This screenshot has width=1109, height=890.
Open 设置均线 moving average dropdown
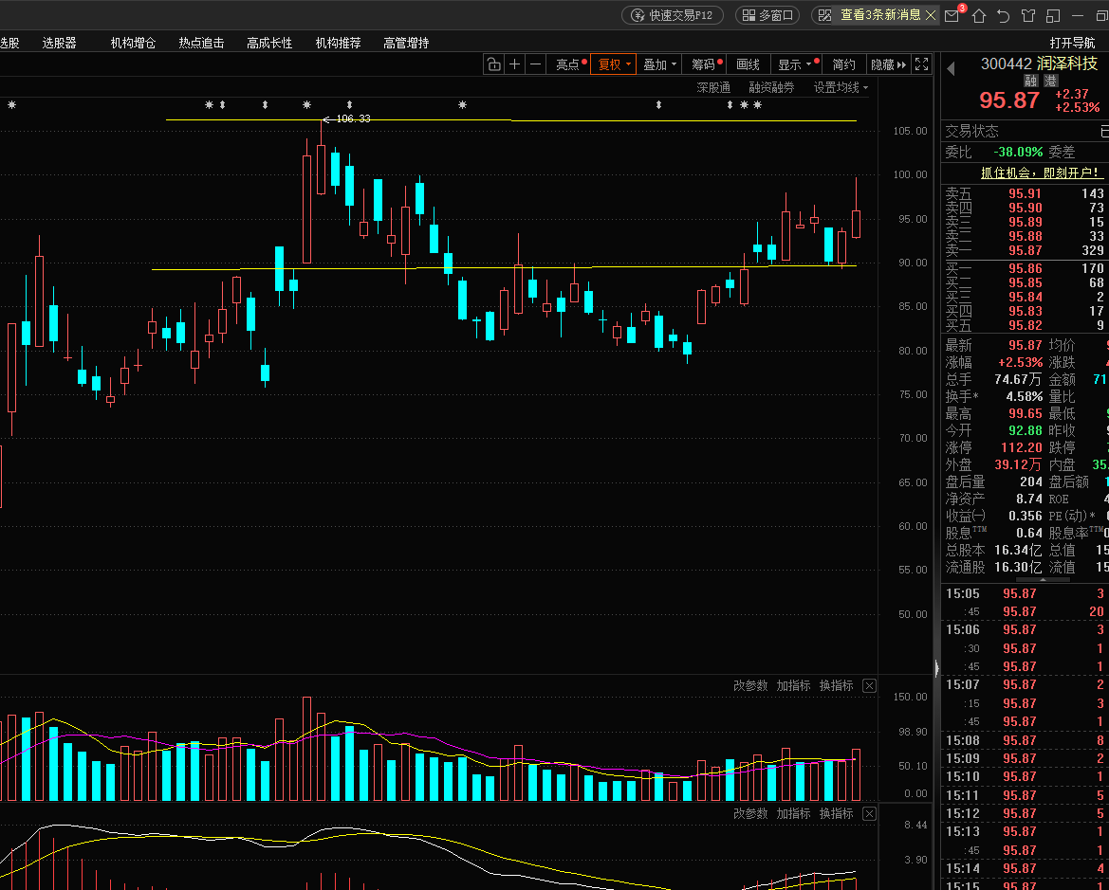[841, 87]
